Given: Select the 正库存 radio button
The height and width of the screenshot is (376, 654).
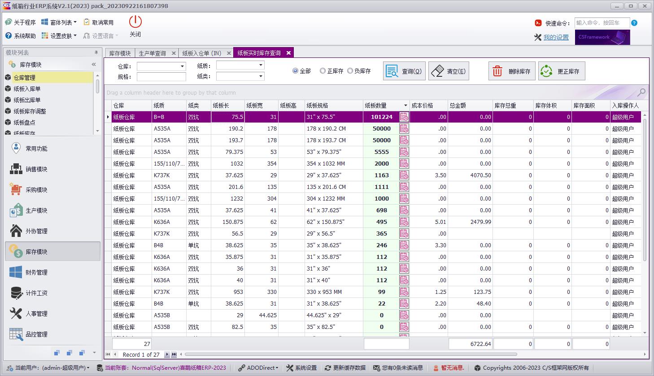Looking at the screenshot, I should click(x=322, y=70).
